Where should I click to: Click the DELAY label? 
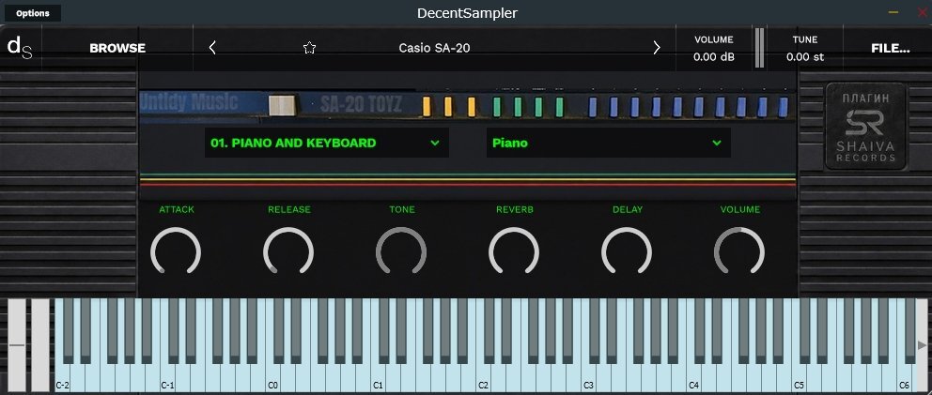[x=628, y=209]
